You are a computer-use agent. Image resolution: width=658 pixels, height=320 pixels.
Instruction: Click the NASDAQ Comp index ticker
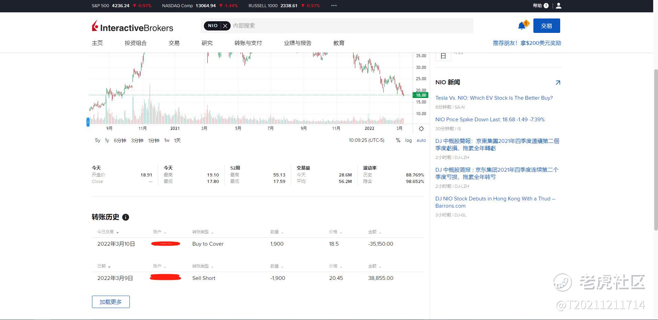coord(200,5)
